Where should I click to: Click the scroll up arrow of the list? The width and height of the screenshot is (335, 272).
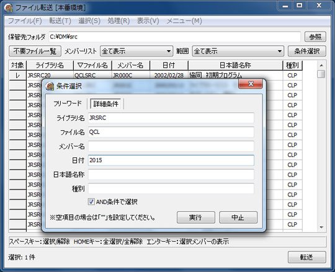[321, 66]
